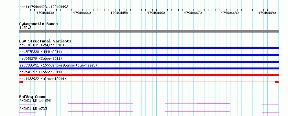Select blue bar for esv3575338 (Uddin2014)
The image size is (288, 116).
[149, 55]
